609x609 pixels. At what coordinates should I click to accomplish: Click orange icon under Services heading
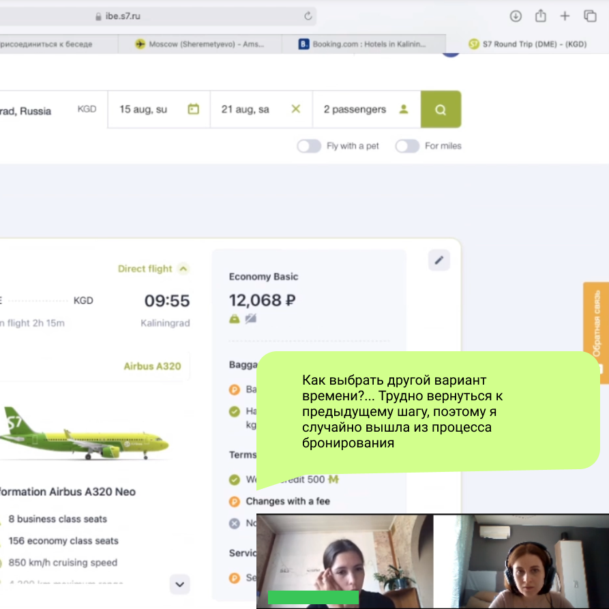point(234,578)
